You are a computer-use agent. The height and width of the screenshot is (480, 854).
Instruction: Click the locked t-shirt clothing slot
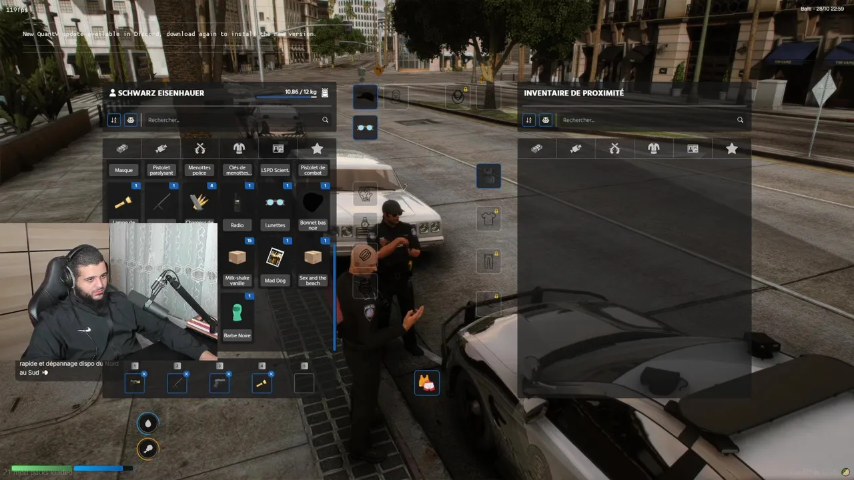[x=488, y=219]
